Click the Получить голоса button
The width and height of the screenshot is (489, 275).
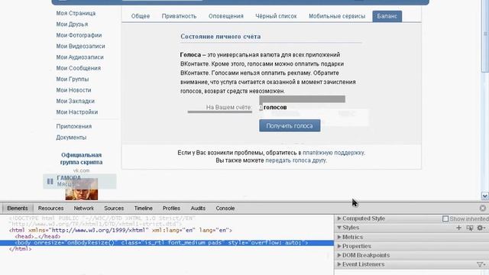[290, 125]
